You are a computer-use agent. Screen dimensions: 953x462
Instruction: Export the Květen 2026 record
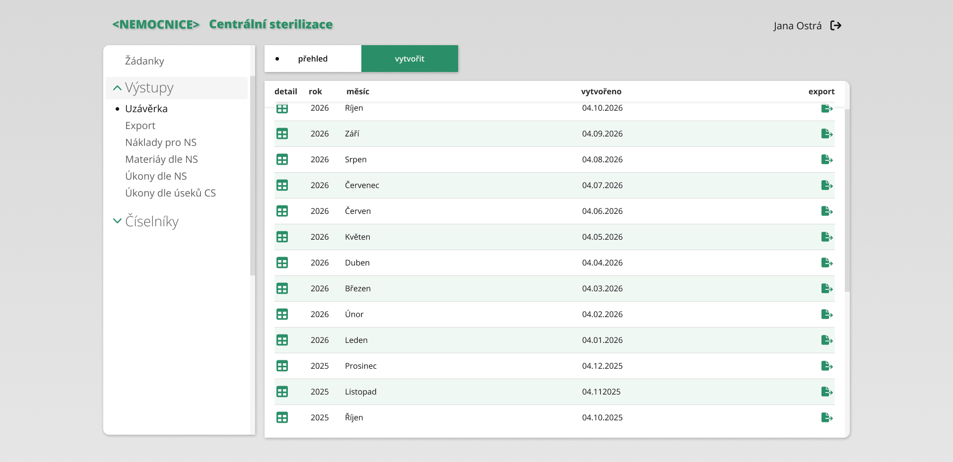[x=827, y=237]
